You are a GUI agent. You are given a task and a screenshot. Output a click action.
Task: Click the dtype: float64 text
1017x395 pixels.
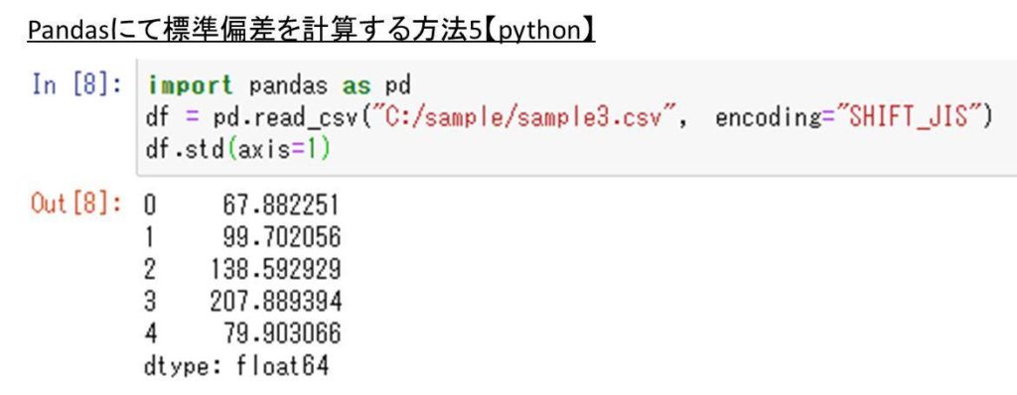(236, 366)
